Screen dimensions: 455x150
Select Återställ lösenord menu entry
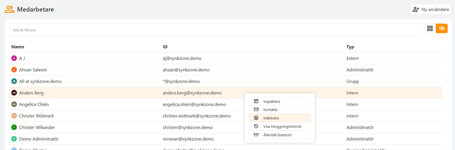(x=280, y=135)
